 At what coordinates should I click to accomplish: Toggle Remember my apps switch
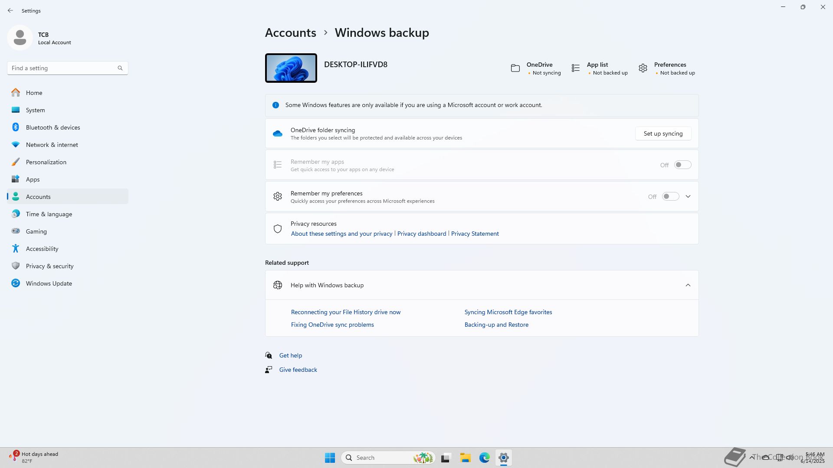coord(682,165)
